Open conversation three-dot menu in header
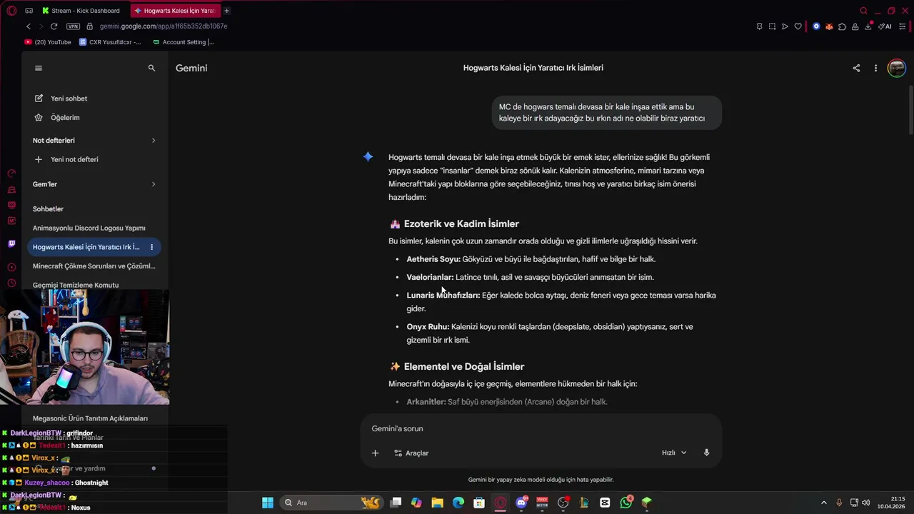The width and height of the screenshot is (914, 514). [x=875, y=68]
